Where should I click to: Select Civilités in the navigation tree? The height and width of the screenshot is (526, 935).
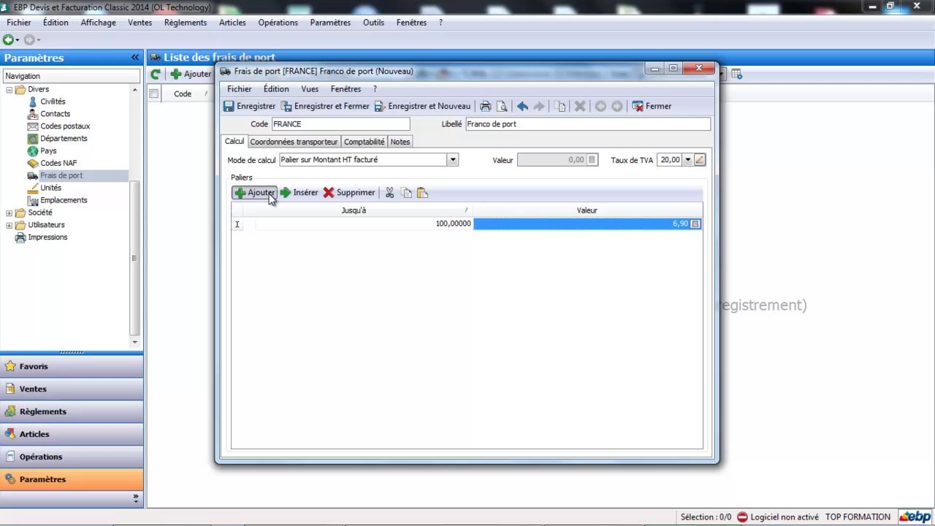point(53,102)
